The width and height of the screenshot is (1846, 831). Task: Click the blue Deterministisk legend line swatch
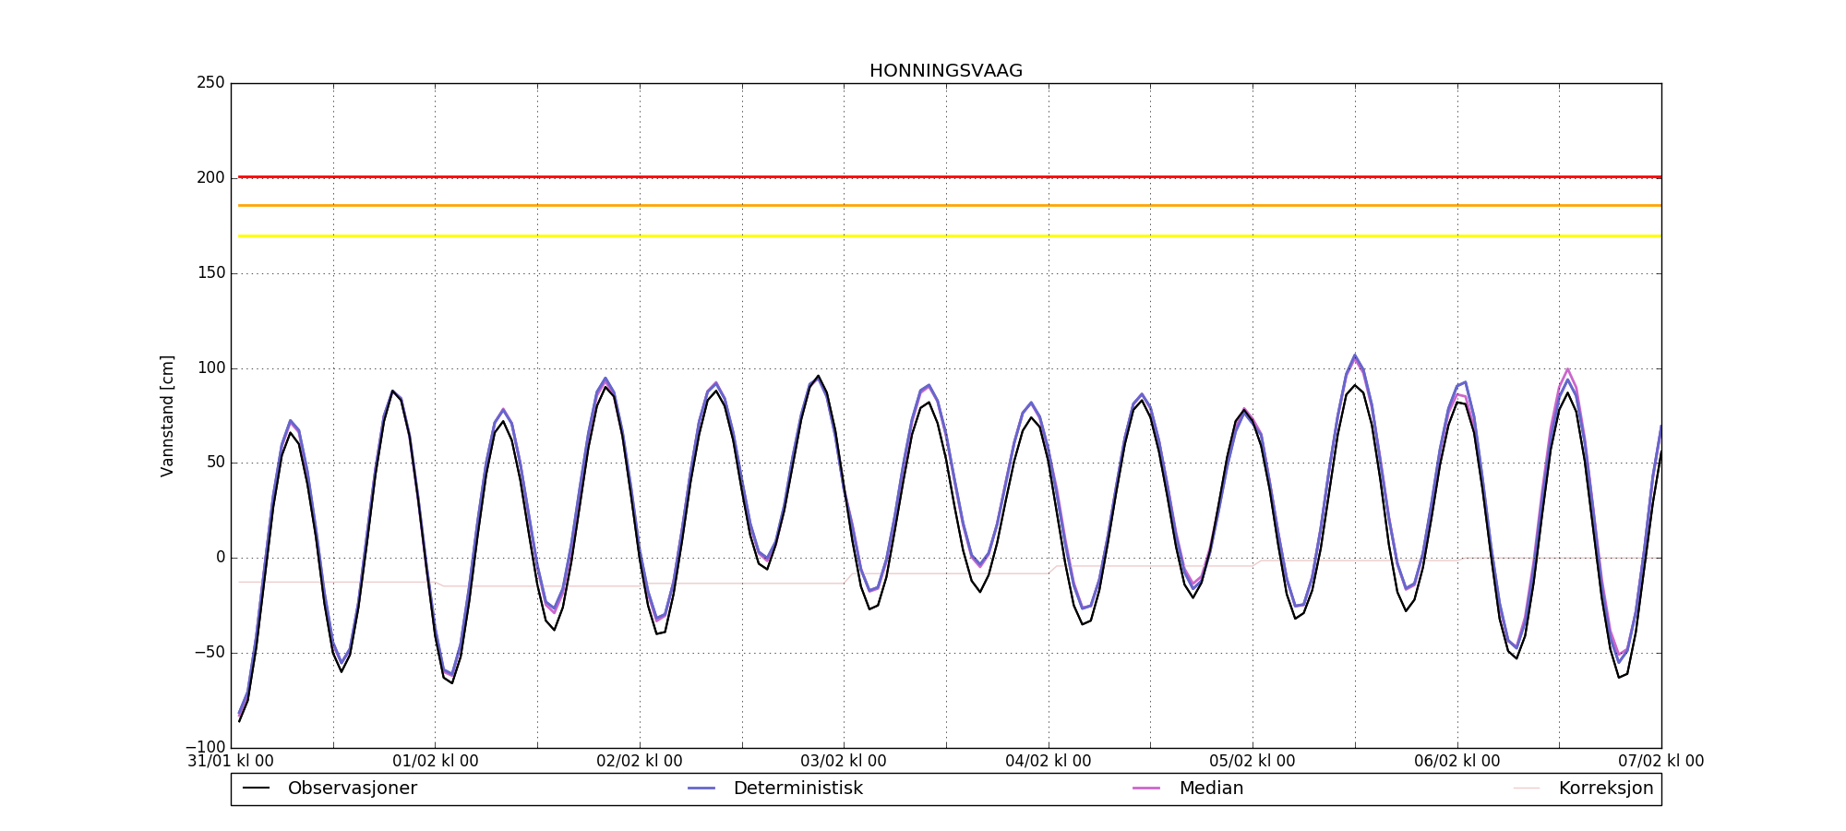[701, 789]
